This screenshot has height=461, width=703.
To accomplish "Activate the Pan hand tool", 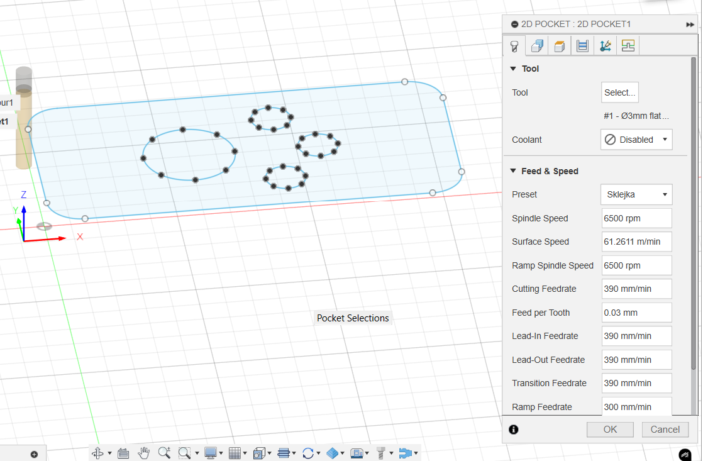I will [x=143, y=453].
